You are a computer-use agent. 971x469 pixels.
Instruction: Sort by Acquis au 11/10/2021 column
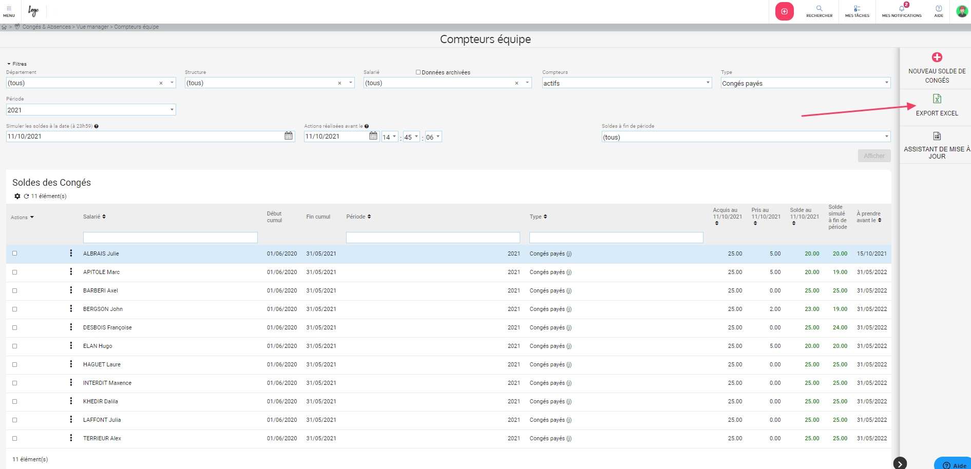727,217
